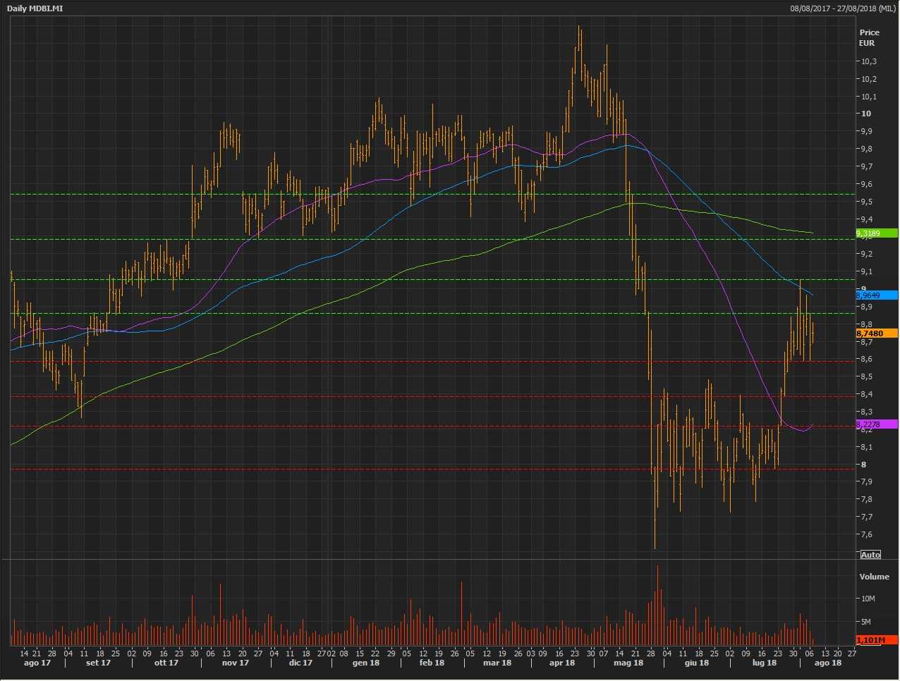Click the 'mag 18' month marker
The image size is (900, 681).
628,663
